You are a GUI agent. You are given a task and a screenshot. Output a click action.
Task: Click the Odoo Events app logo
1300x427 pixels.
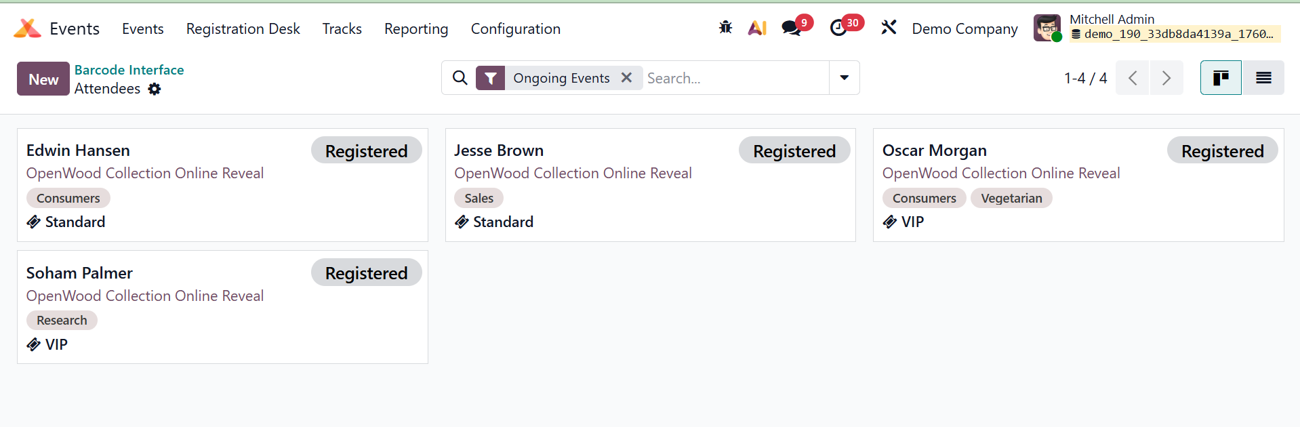pos(28,28)
